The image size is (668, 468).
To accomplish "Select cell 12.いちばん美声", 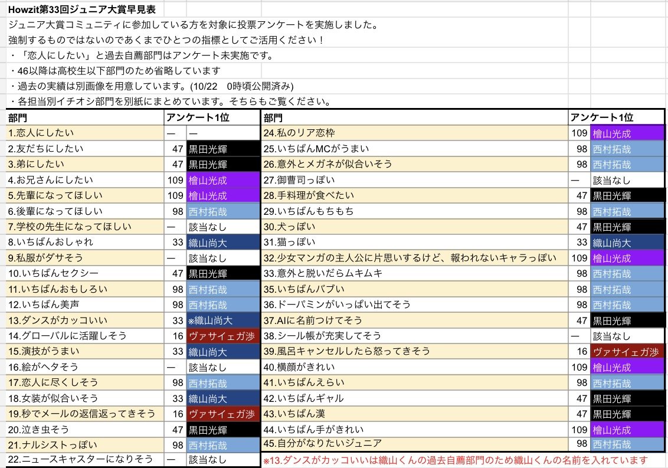I will (85, 305).
